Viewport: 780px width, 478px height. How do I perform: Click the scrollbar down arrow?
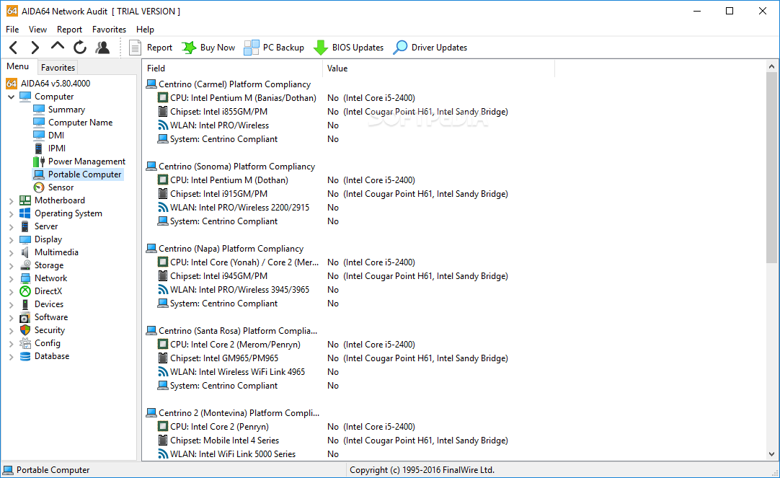coord(771,453)
